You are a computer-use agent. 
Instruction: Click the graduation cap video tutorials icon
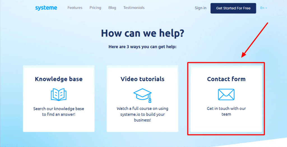tap(143, 95)
